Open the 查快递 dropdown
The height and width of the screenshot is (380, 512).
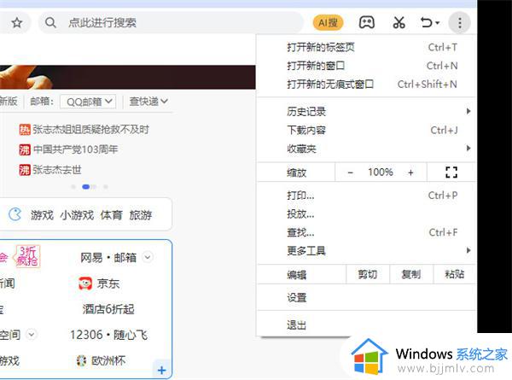(148, 102)
